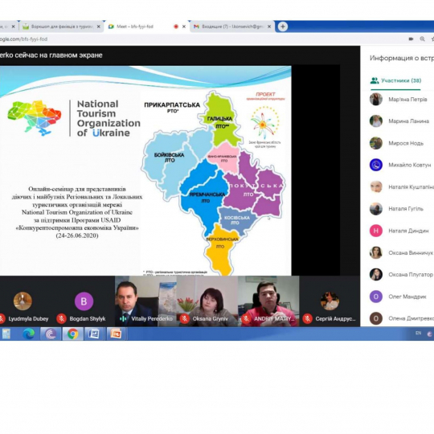Select participant Михайло Ковтун

402,165
